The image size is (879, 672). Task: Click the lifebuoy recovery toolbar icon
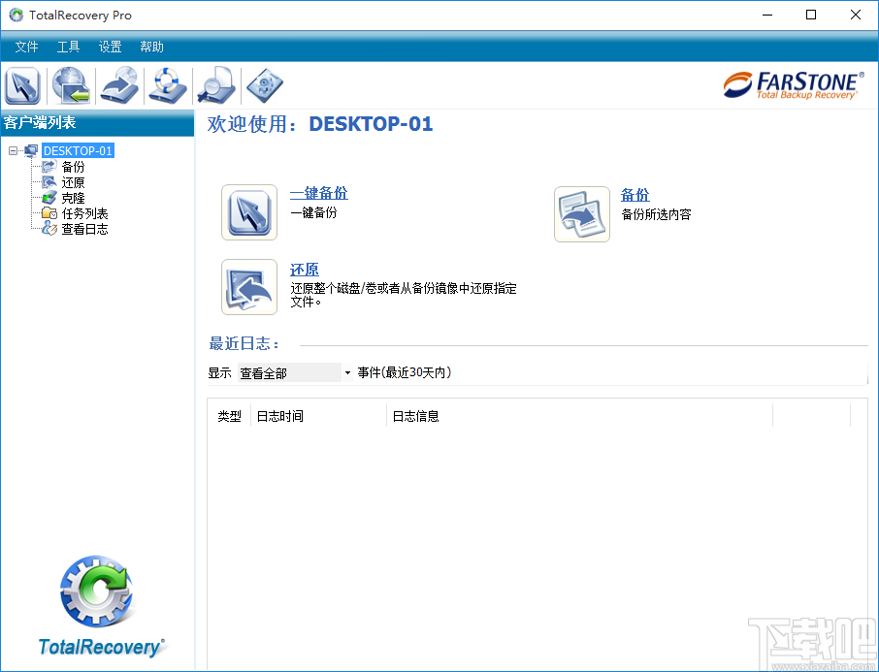point(167,85)
